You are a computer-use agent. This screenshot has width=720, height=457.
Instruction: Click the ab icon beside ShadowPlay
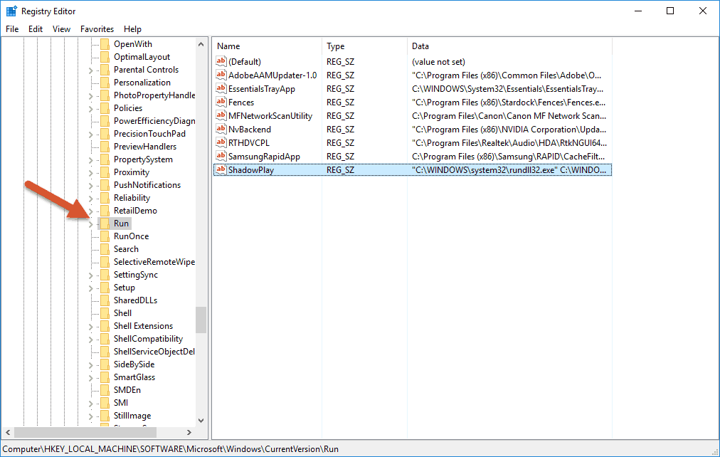[221, 170]
